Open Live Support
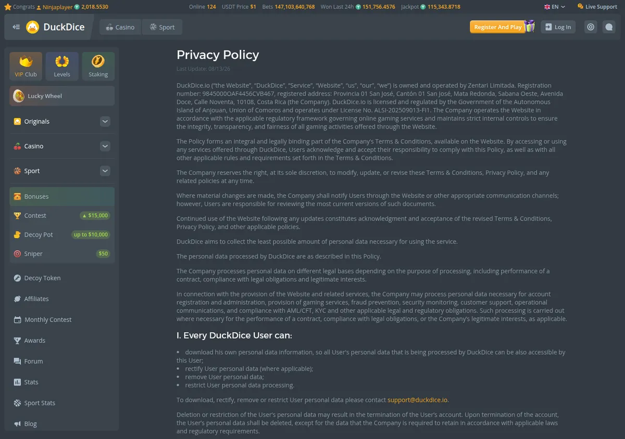 click(x=597, y=7)
